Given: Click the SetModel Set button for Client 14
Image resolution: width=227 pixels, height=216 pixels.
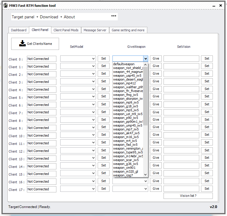Looking at the screenshot, I should (x=104, y=165).
